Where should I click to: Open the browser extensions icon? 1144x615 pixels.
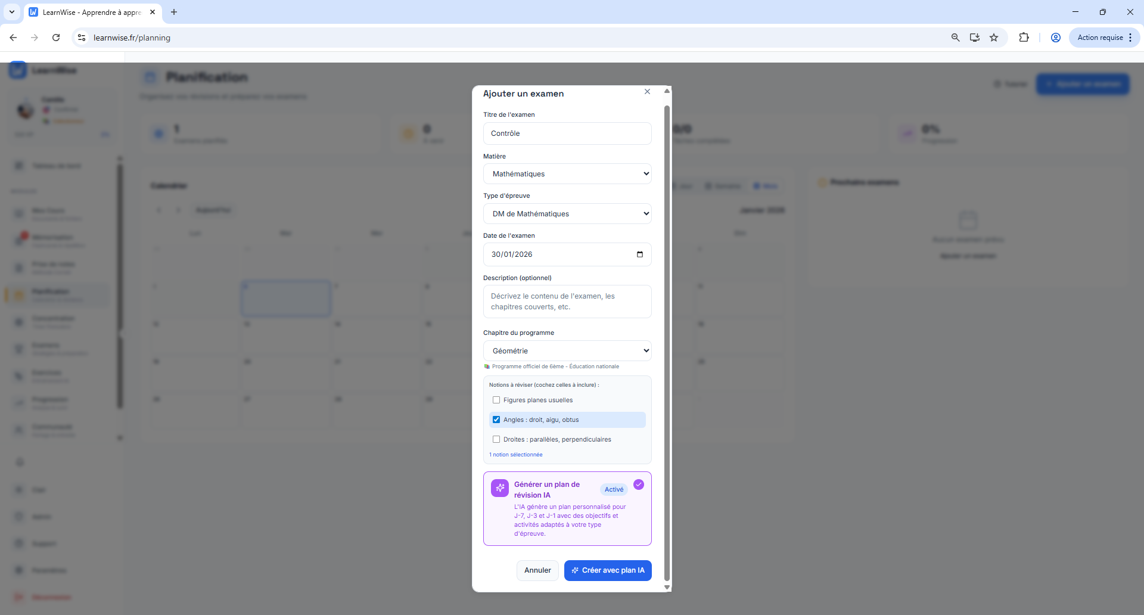[x=1024, y=38]
